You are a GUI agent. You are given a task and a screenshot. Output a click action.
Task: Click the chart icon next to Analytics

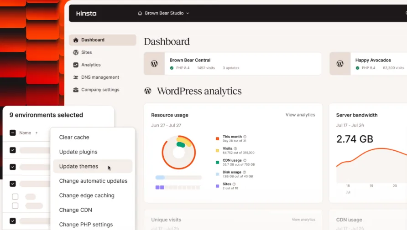coord(76,65)
